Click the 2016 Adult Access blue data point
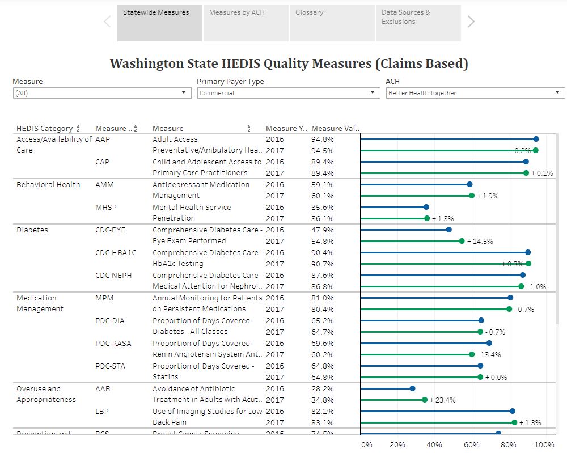The height and width of the screenshot is (453, 567). click(536, 139)
